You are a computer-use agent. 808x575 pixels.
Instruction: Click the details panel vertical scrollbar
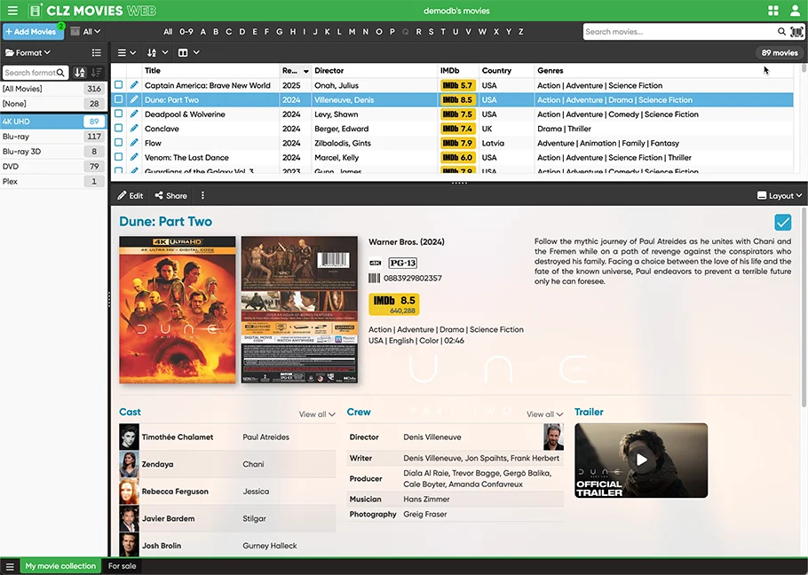pos(804,307)
